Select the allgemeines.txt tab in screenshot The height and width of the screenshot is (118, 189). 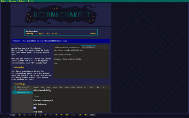click(x=61, y=47)
